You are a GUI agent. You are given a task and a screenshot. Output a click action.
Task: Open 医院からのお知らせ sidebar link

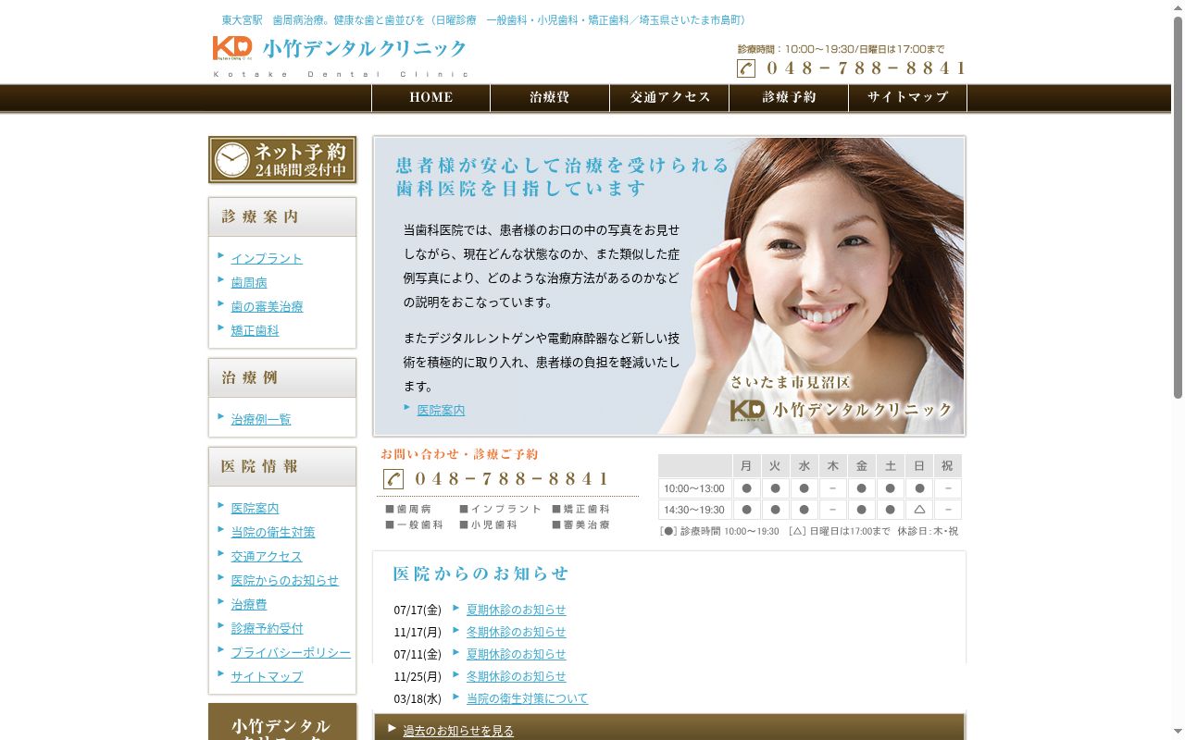(285, 580)
